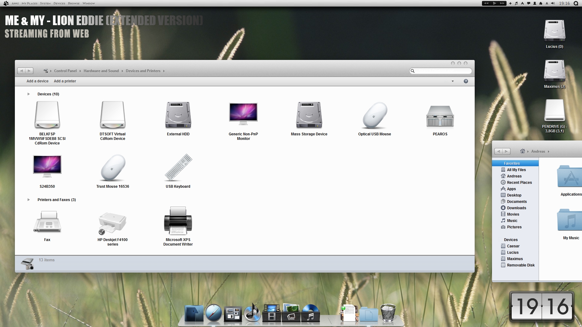Viewport: 582px width, 327px height.
Task: Select the BELKFSP SCSI CdRom Device icon
Action: pyautogui.click(x=47, y=115)
